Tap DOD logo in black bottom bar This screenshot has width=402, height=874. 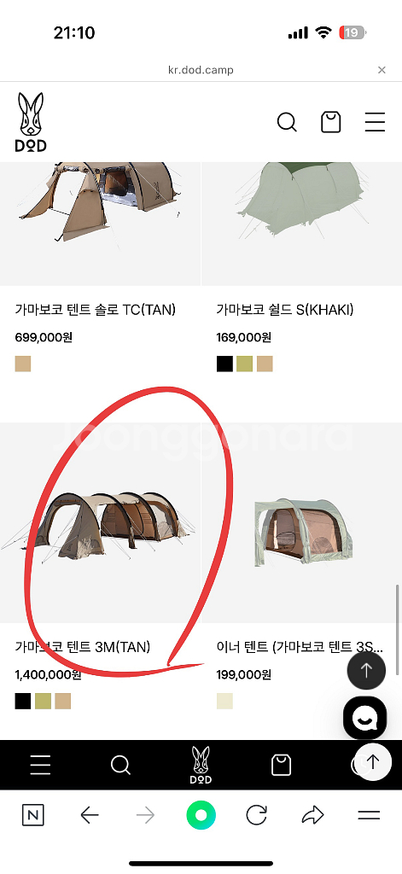click(x=201, y=765)
